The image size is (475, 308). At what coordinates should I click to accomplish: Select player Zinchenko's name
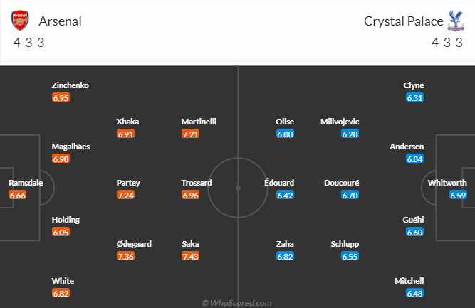click(71, 85)
